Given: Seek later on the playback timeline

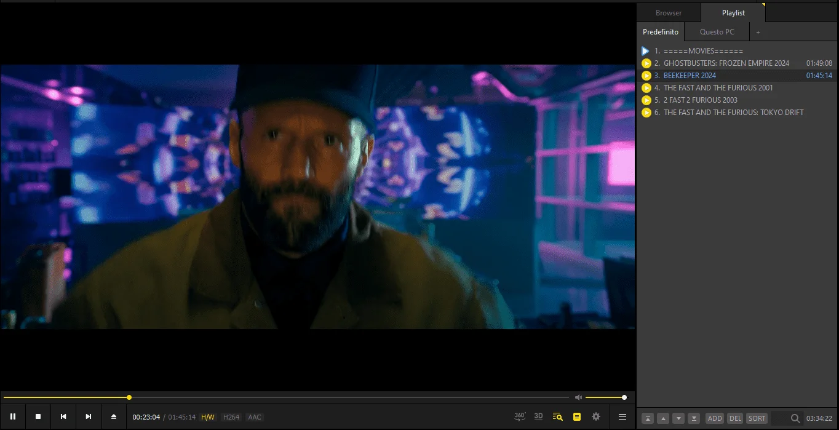Looking at the screenshot, I should coord(351,397).
